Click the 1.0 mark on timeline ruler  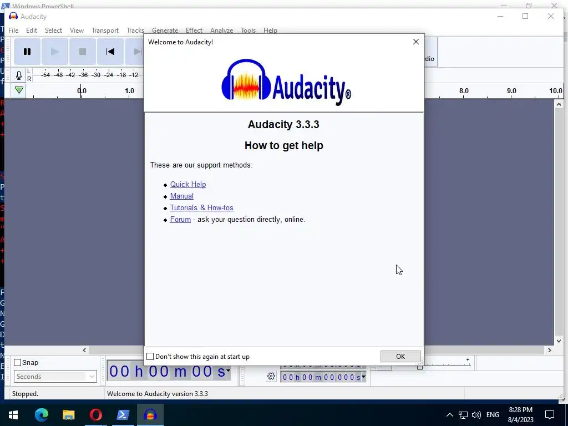129,91
